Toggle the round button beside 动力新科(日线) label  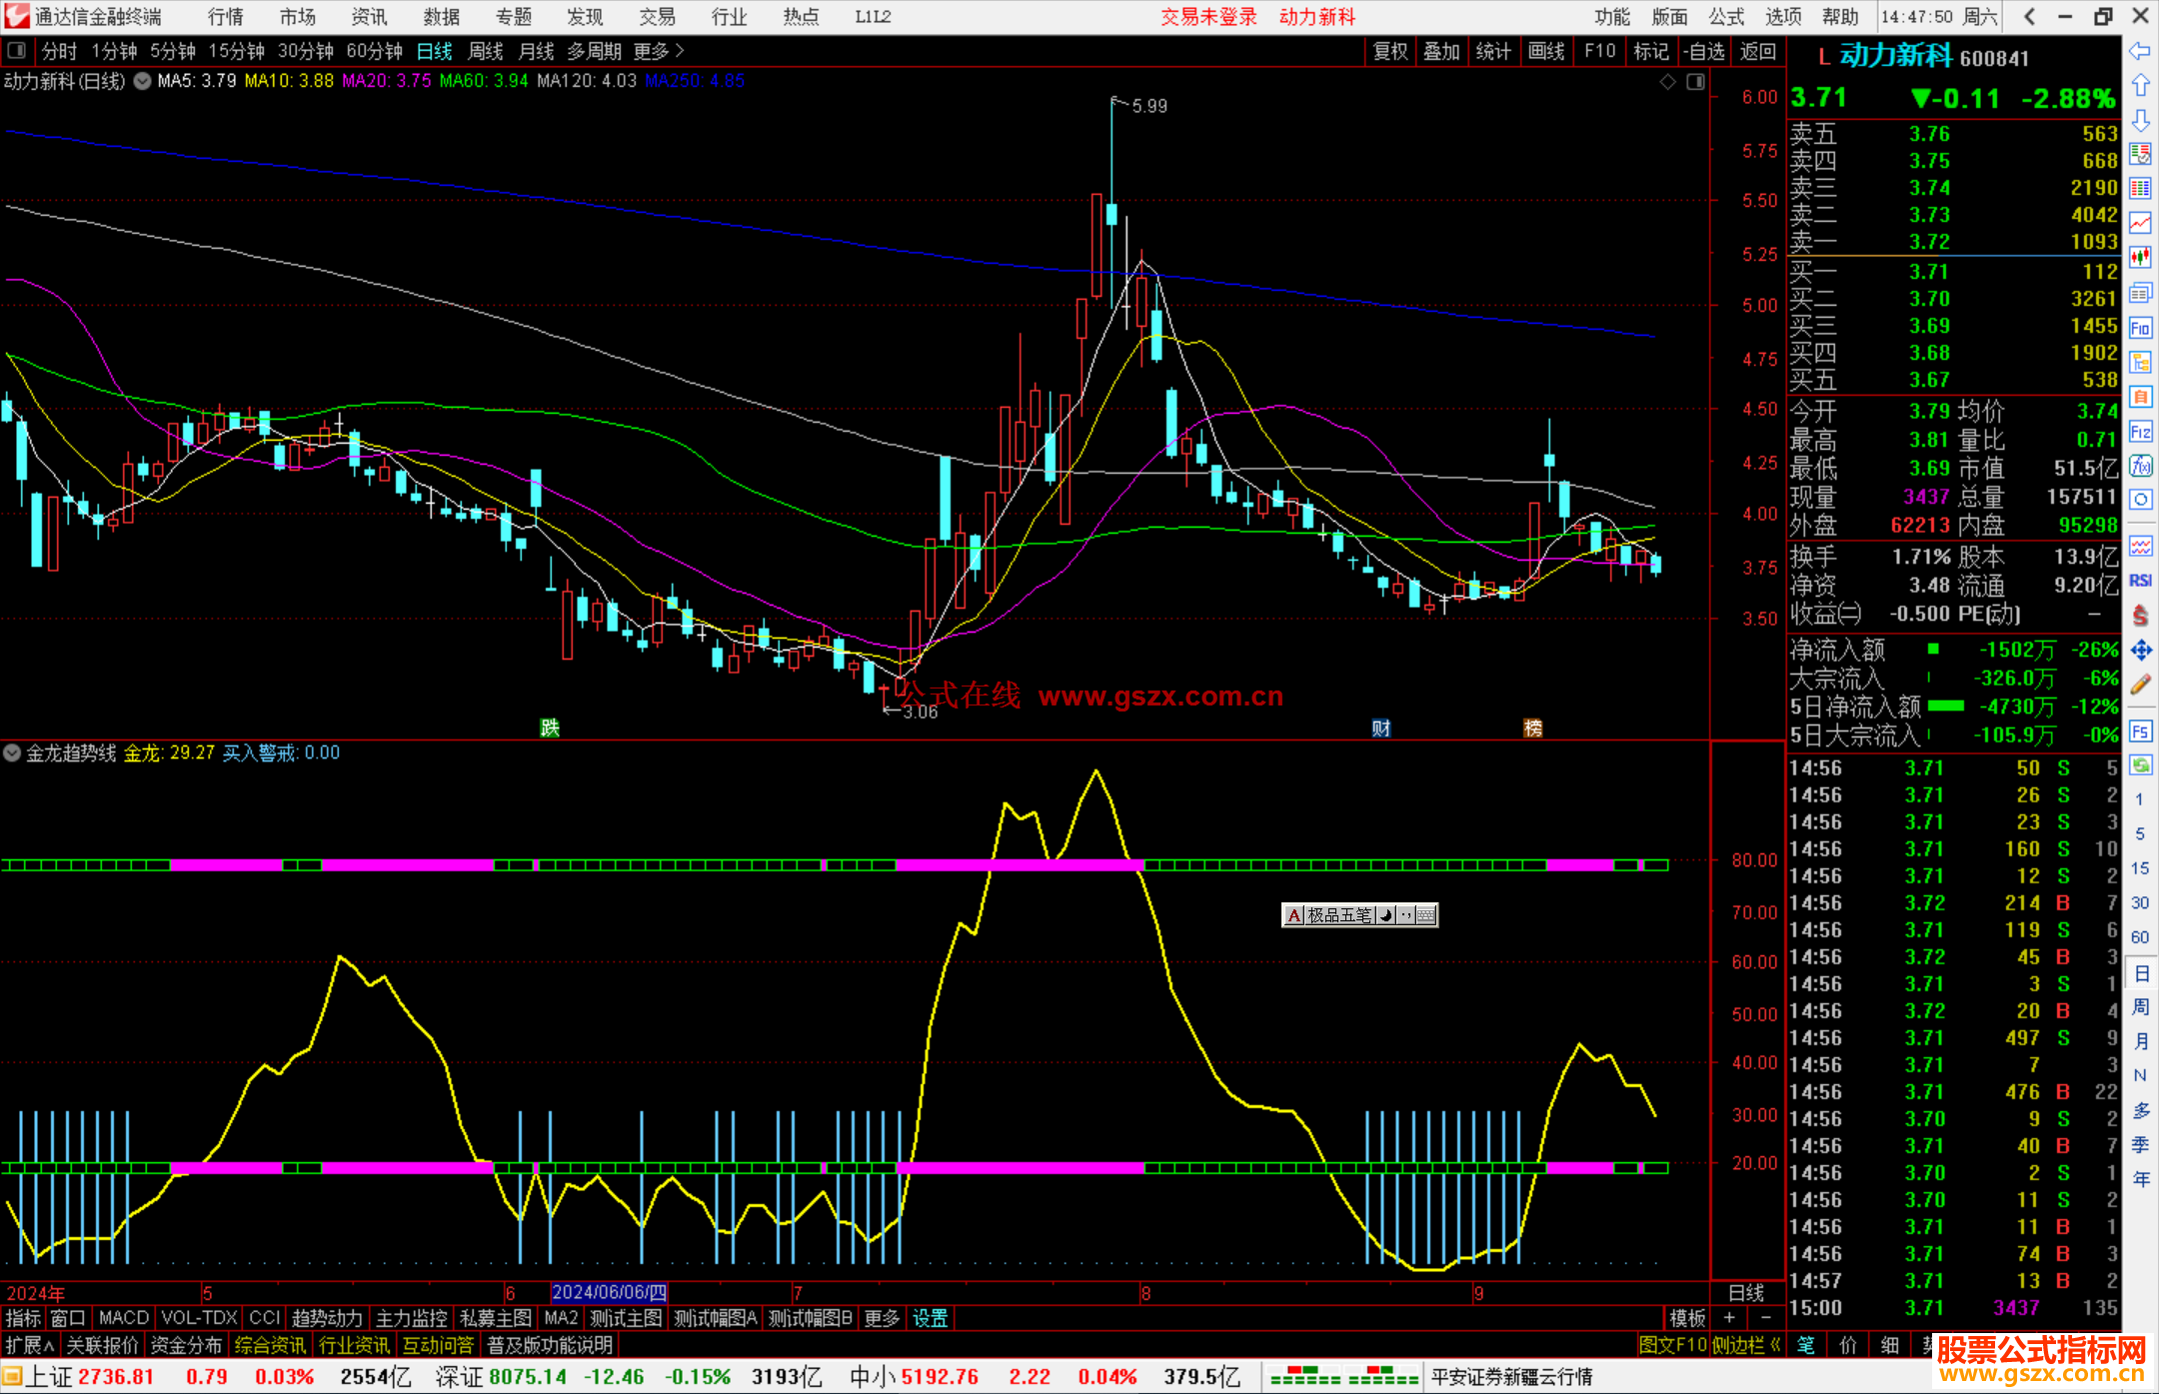pyautogui.click(x=142, y=81)
